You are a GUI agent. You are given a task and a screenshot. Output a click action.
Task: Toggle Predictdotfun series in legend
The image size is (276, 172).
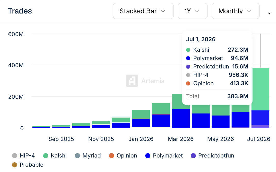[x=212, y=155]
